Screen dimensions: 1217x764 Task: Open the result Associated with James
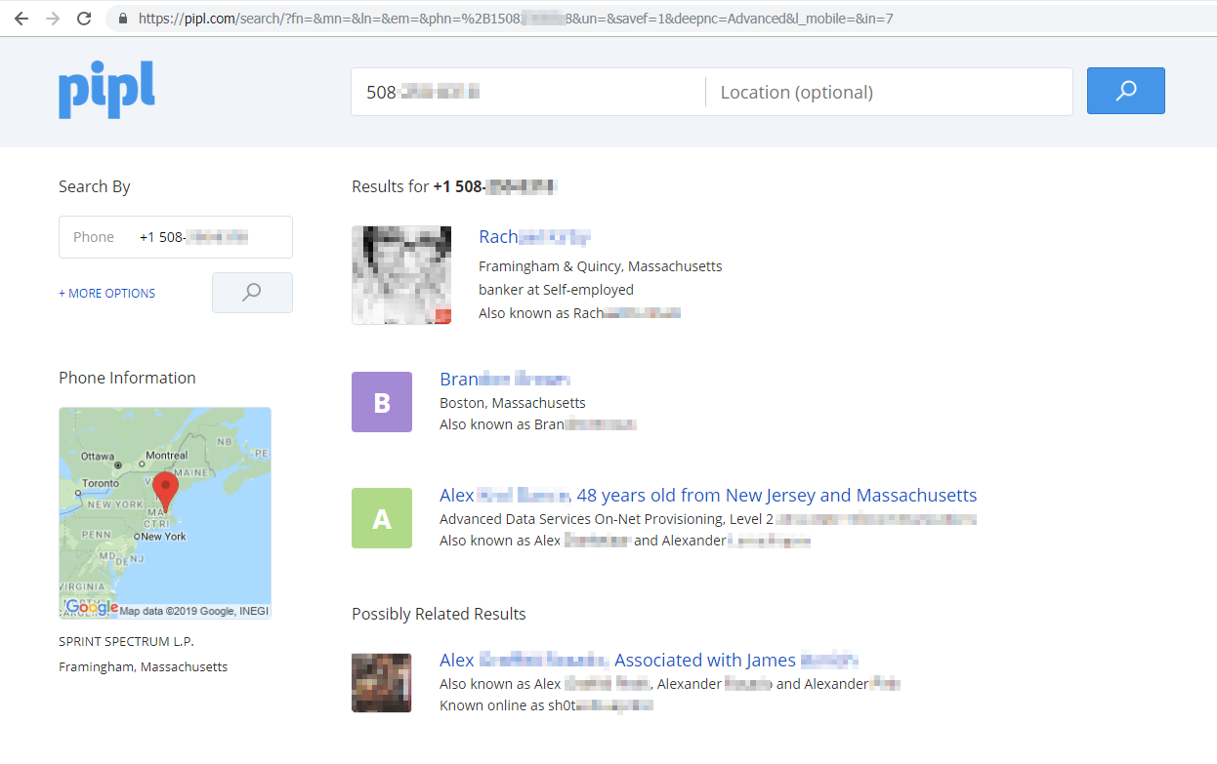pyautogui.click(x=650, y=660)
